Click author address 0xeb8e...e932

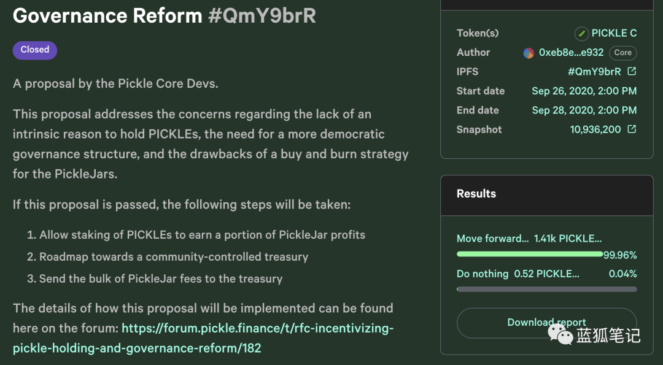572,53
